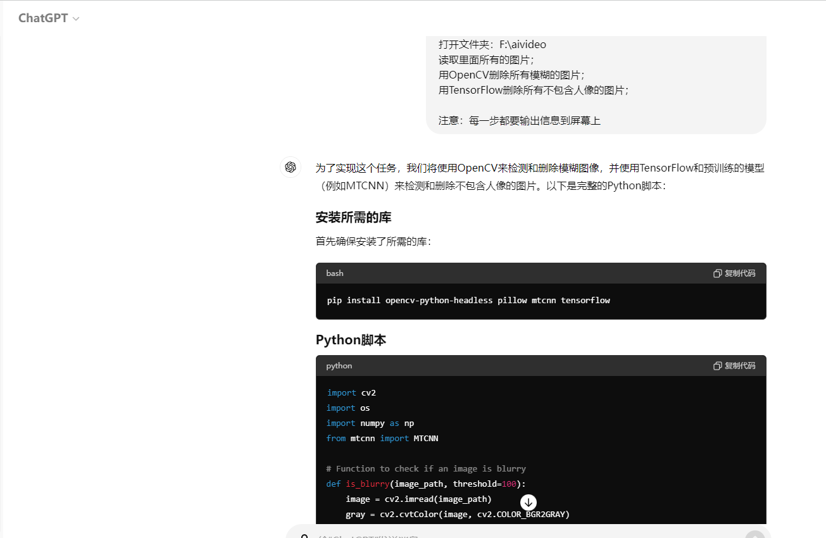Click the '注意：每一步都要输出信息到屏幕上' line

coord(520,120)
